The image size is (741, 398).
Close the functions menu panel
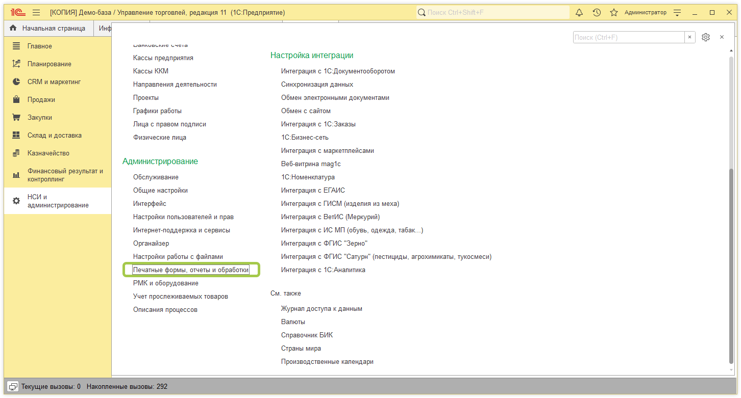click(x=722, y=37)
